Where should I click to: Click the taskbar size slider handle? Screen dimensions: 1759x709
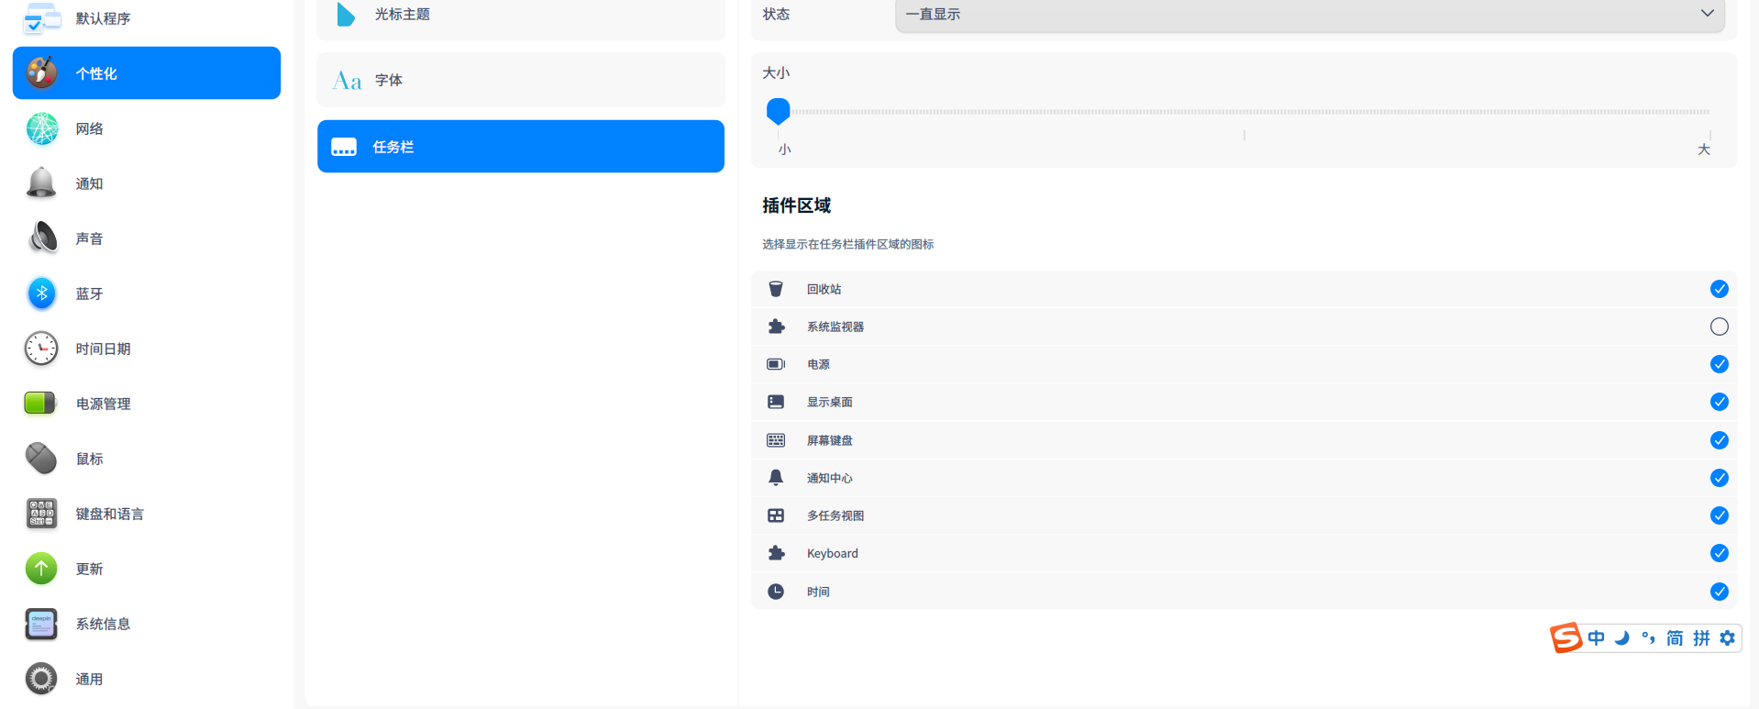pos(778,111)
